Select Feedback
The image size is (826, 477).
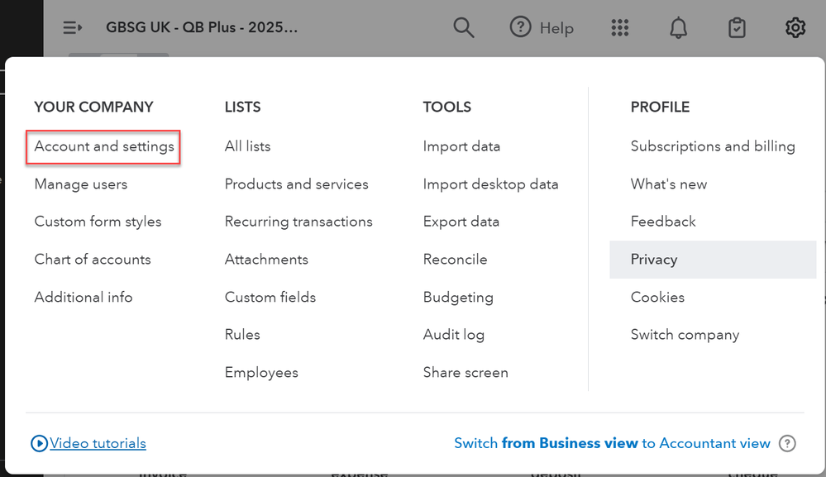[x=663, y=222]
